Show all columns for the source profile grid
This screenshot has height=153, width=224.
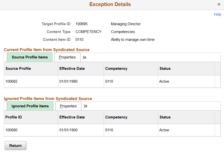click(85, 57)
